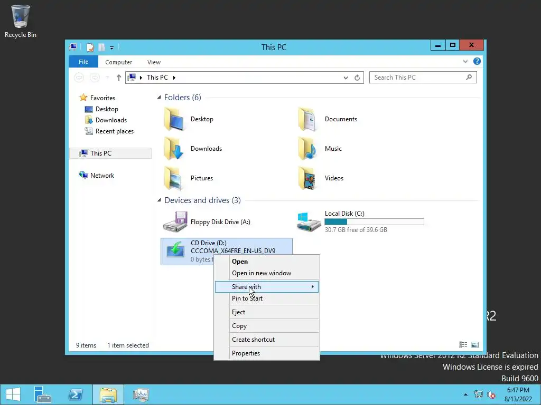Select the Documents folder icon
Screen dimensions: 541x405
coord(308,119)
